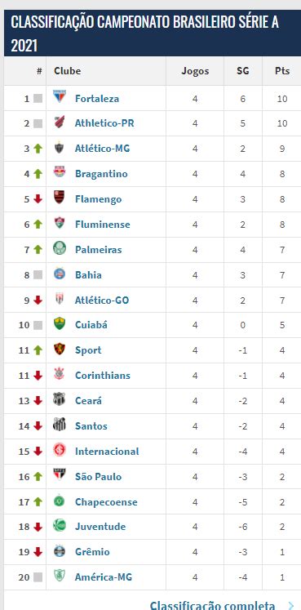Click the Corinthians club crest icon

pos(60,374)
